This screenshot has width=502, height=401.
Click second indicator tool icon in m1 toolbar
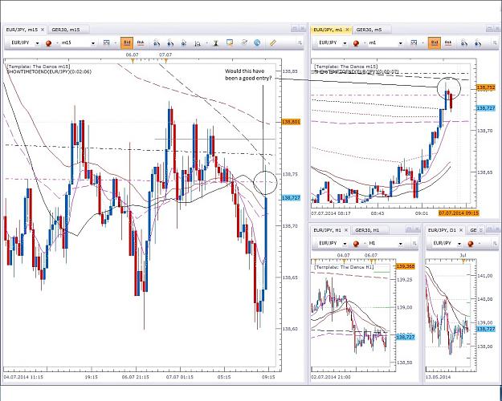point(477,43)
